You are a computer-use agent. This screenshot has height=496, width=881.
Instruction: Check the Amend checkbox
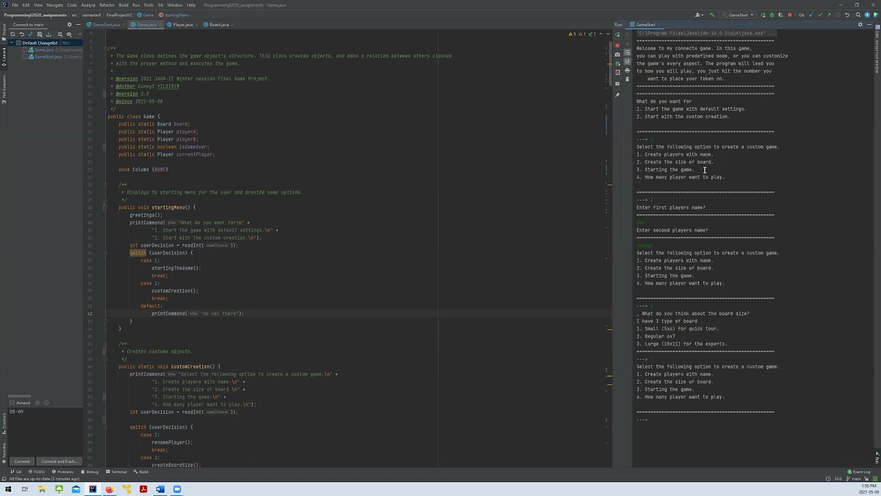pos(12,403)
